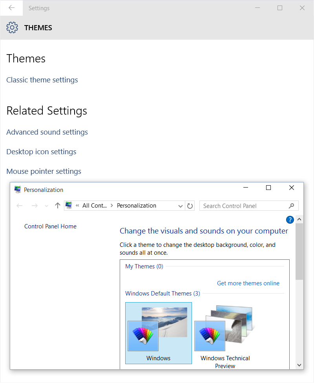Maximize the Settings window
The image size is (314, 383).
pyautogui.click(x=280, y=8)
